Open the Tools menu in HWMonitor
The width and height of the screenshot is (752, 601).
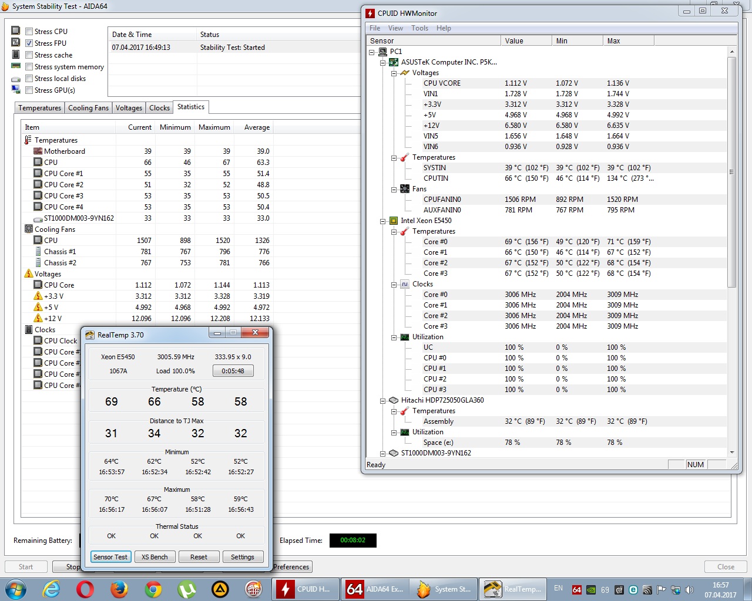[x=419, y=28]
